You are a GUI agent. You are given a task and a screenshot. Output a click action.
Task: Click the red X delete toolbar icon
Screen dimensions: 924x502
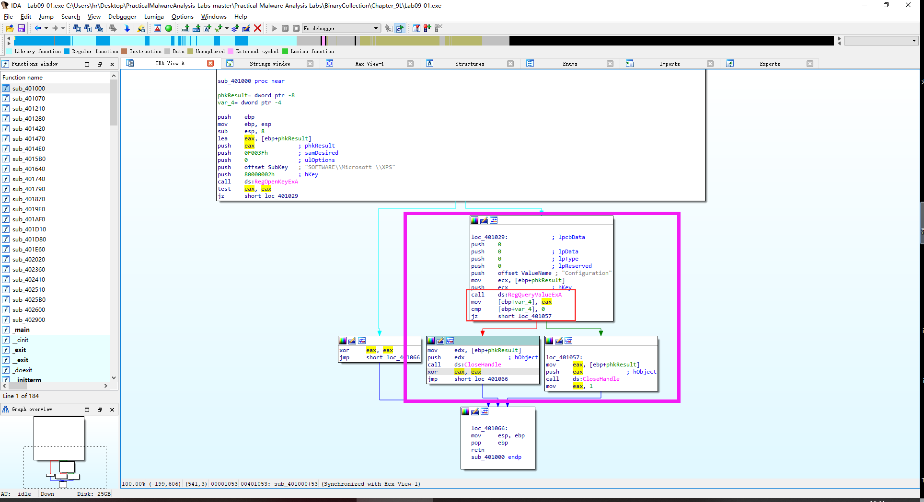257,28
